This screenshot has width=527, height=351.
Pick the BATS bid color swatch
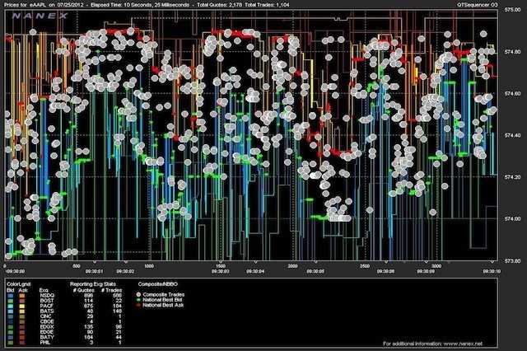tap(11, 311)
